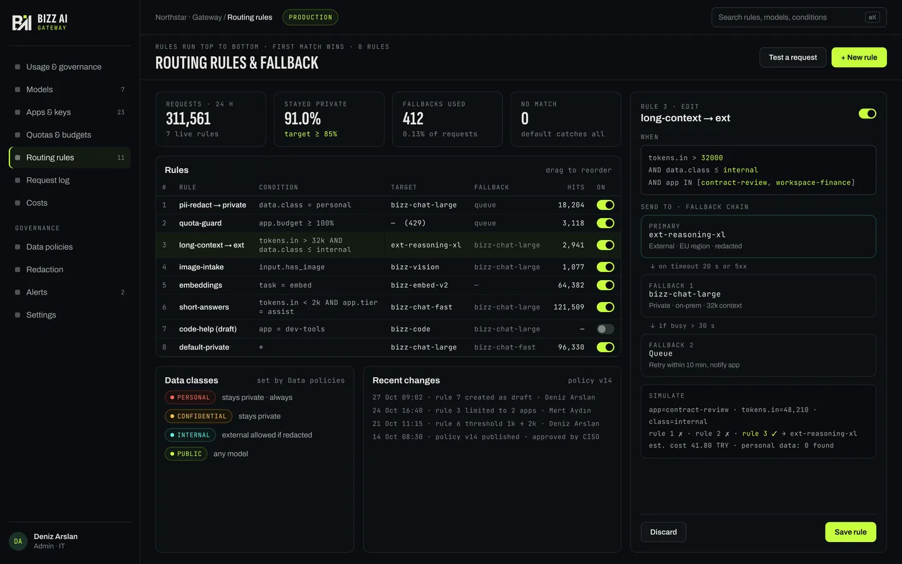Select Routing rules in sidebar

tap(70, 157)
